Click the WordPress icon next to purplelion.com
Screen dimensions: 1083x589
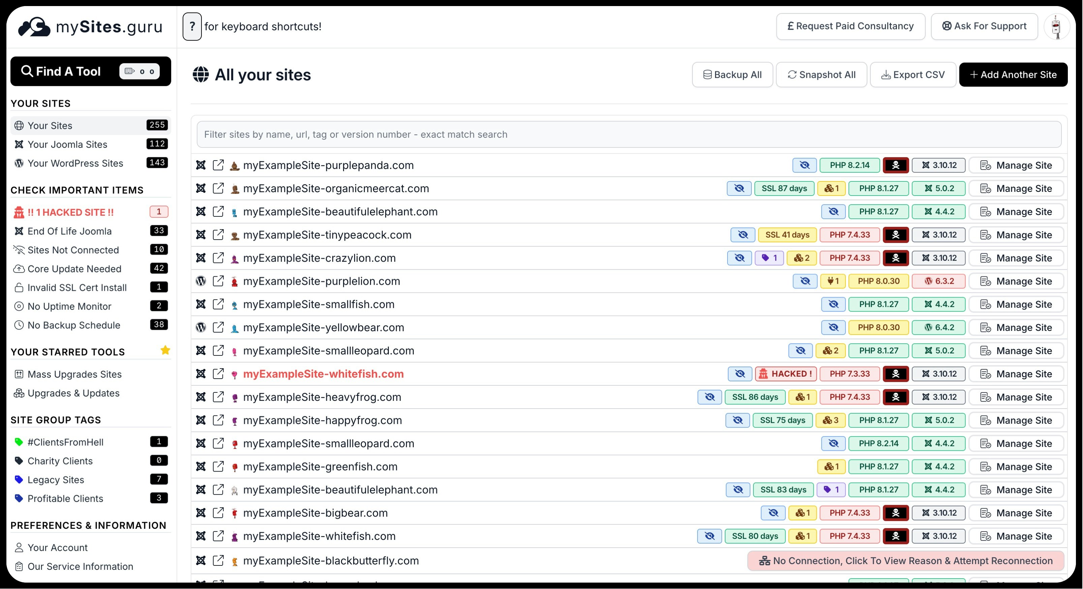(x=201, y=281)
